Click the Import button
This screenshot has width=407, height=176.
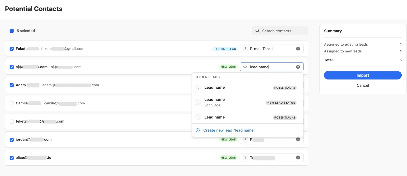pyautogui.click(x=362, y=75)
